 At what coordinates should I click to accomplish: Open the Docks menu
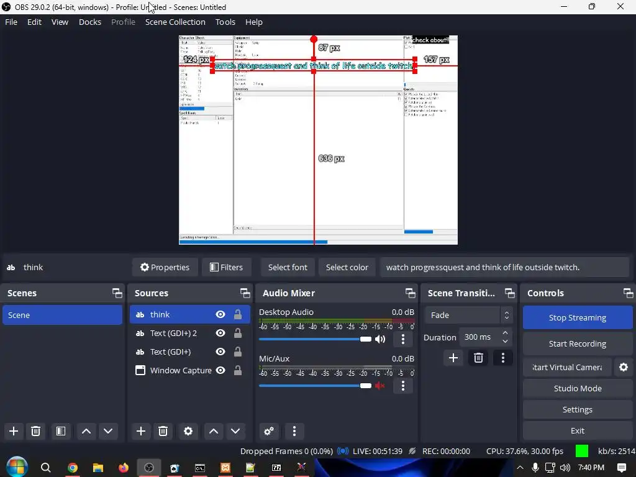(90, 22)
